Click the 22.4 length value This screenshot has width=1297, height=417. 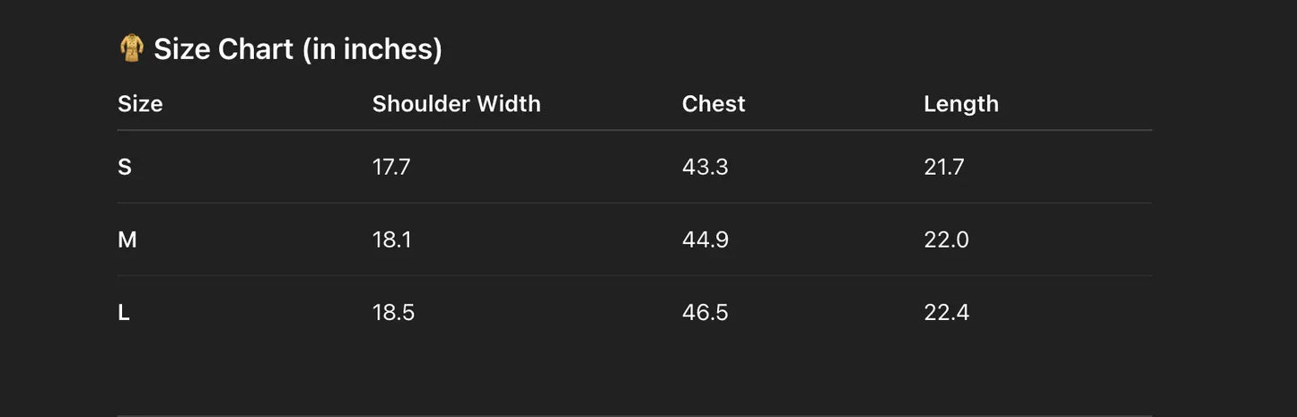click(x=946, y=312)
